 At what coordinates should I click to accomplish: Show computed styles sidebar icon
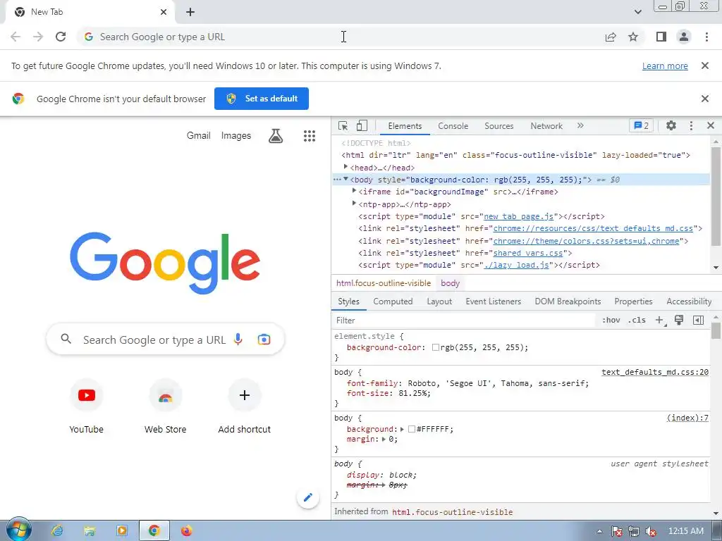click(x=698, y=321)
